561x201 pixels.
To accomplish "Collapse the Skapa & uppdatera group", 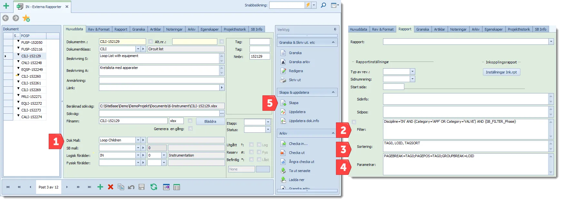I will click(x=333, y=92).
